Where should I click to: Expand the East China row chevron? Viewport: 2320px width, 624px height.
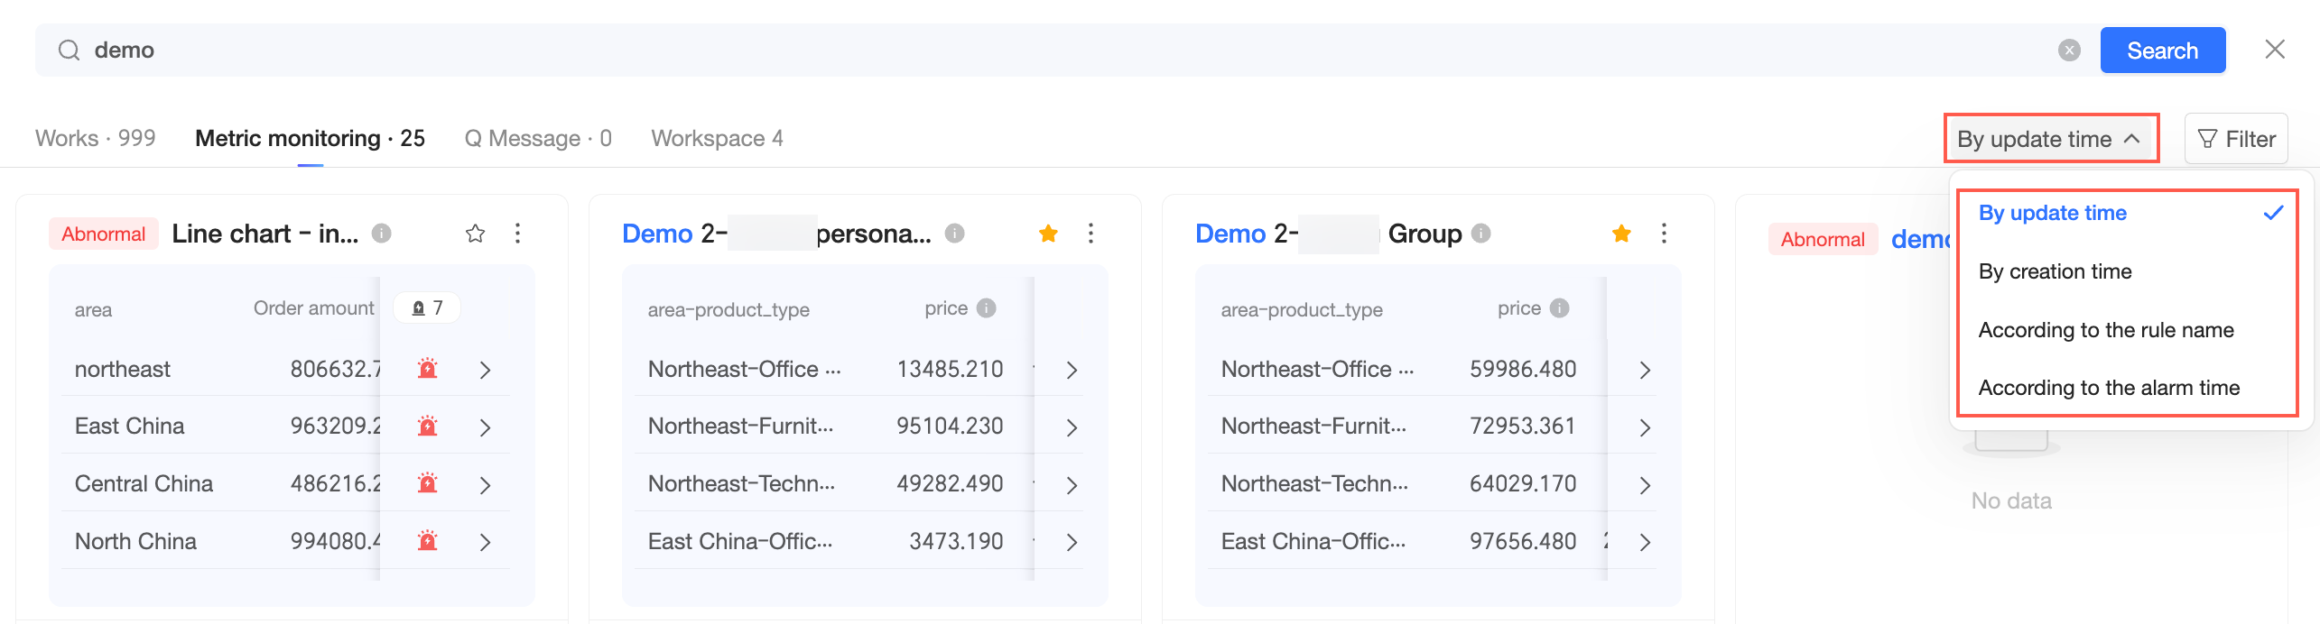[486, 427]
